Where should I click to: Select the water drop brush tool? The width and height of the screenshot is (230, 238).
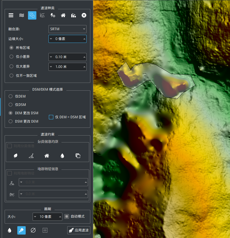click(10, 230)
